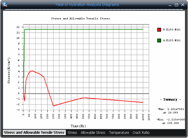Viewport: 188px width, 138px height.
Task: Open the Allowable Stress tab
Action: click(x=93, y=132)
